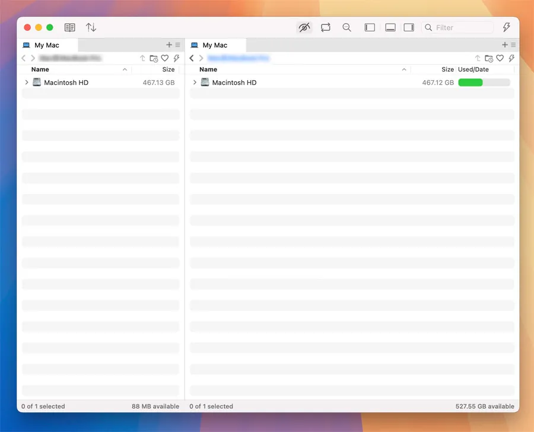This screenshot has width=534, height=432.
Task: Open the tab list menu in right pane
Action: pyautogui.click(x=513, y=45)
